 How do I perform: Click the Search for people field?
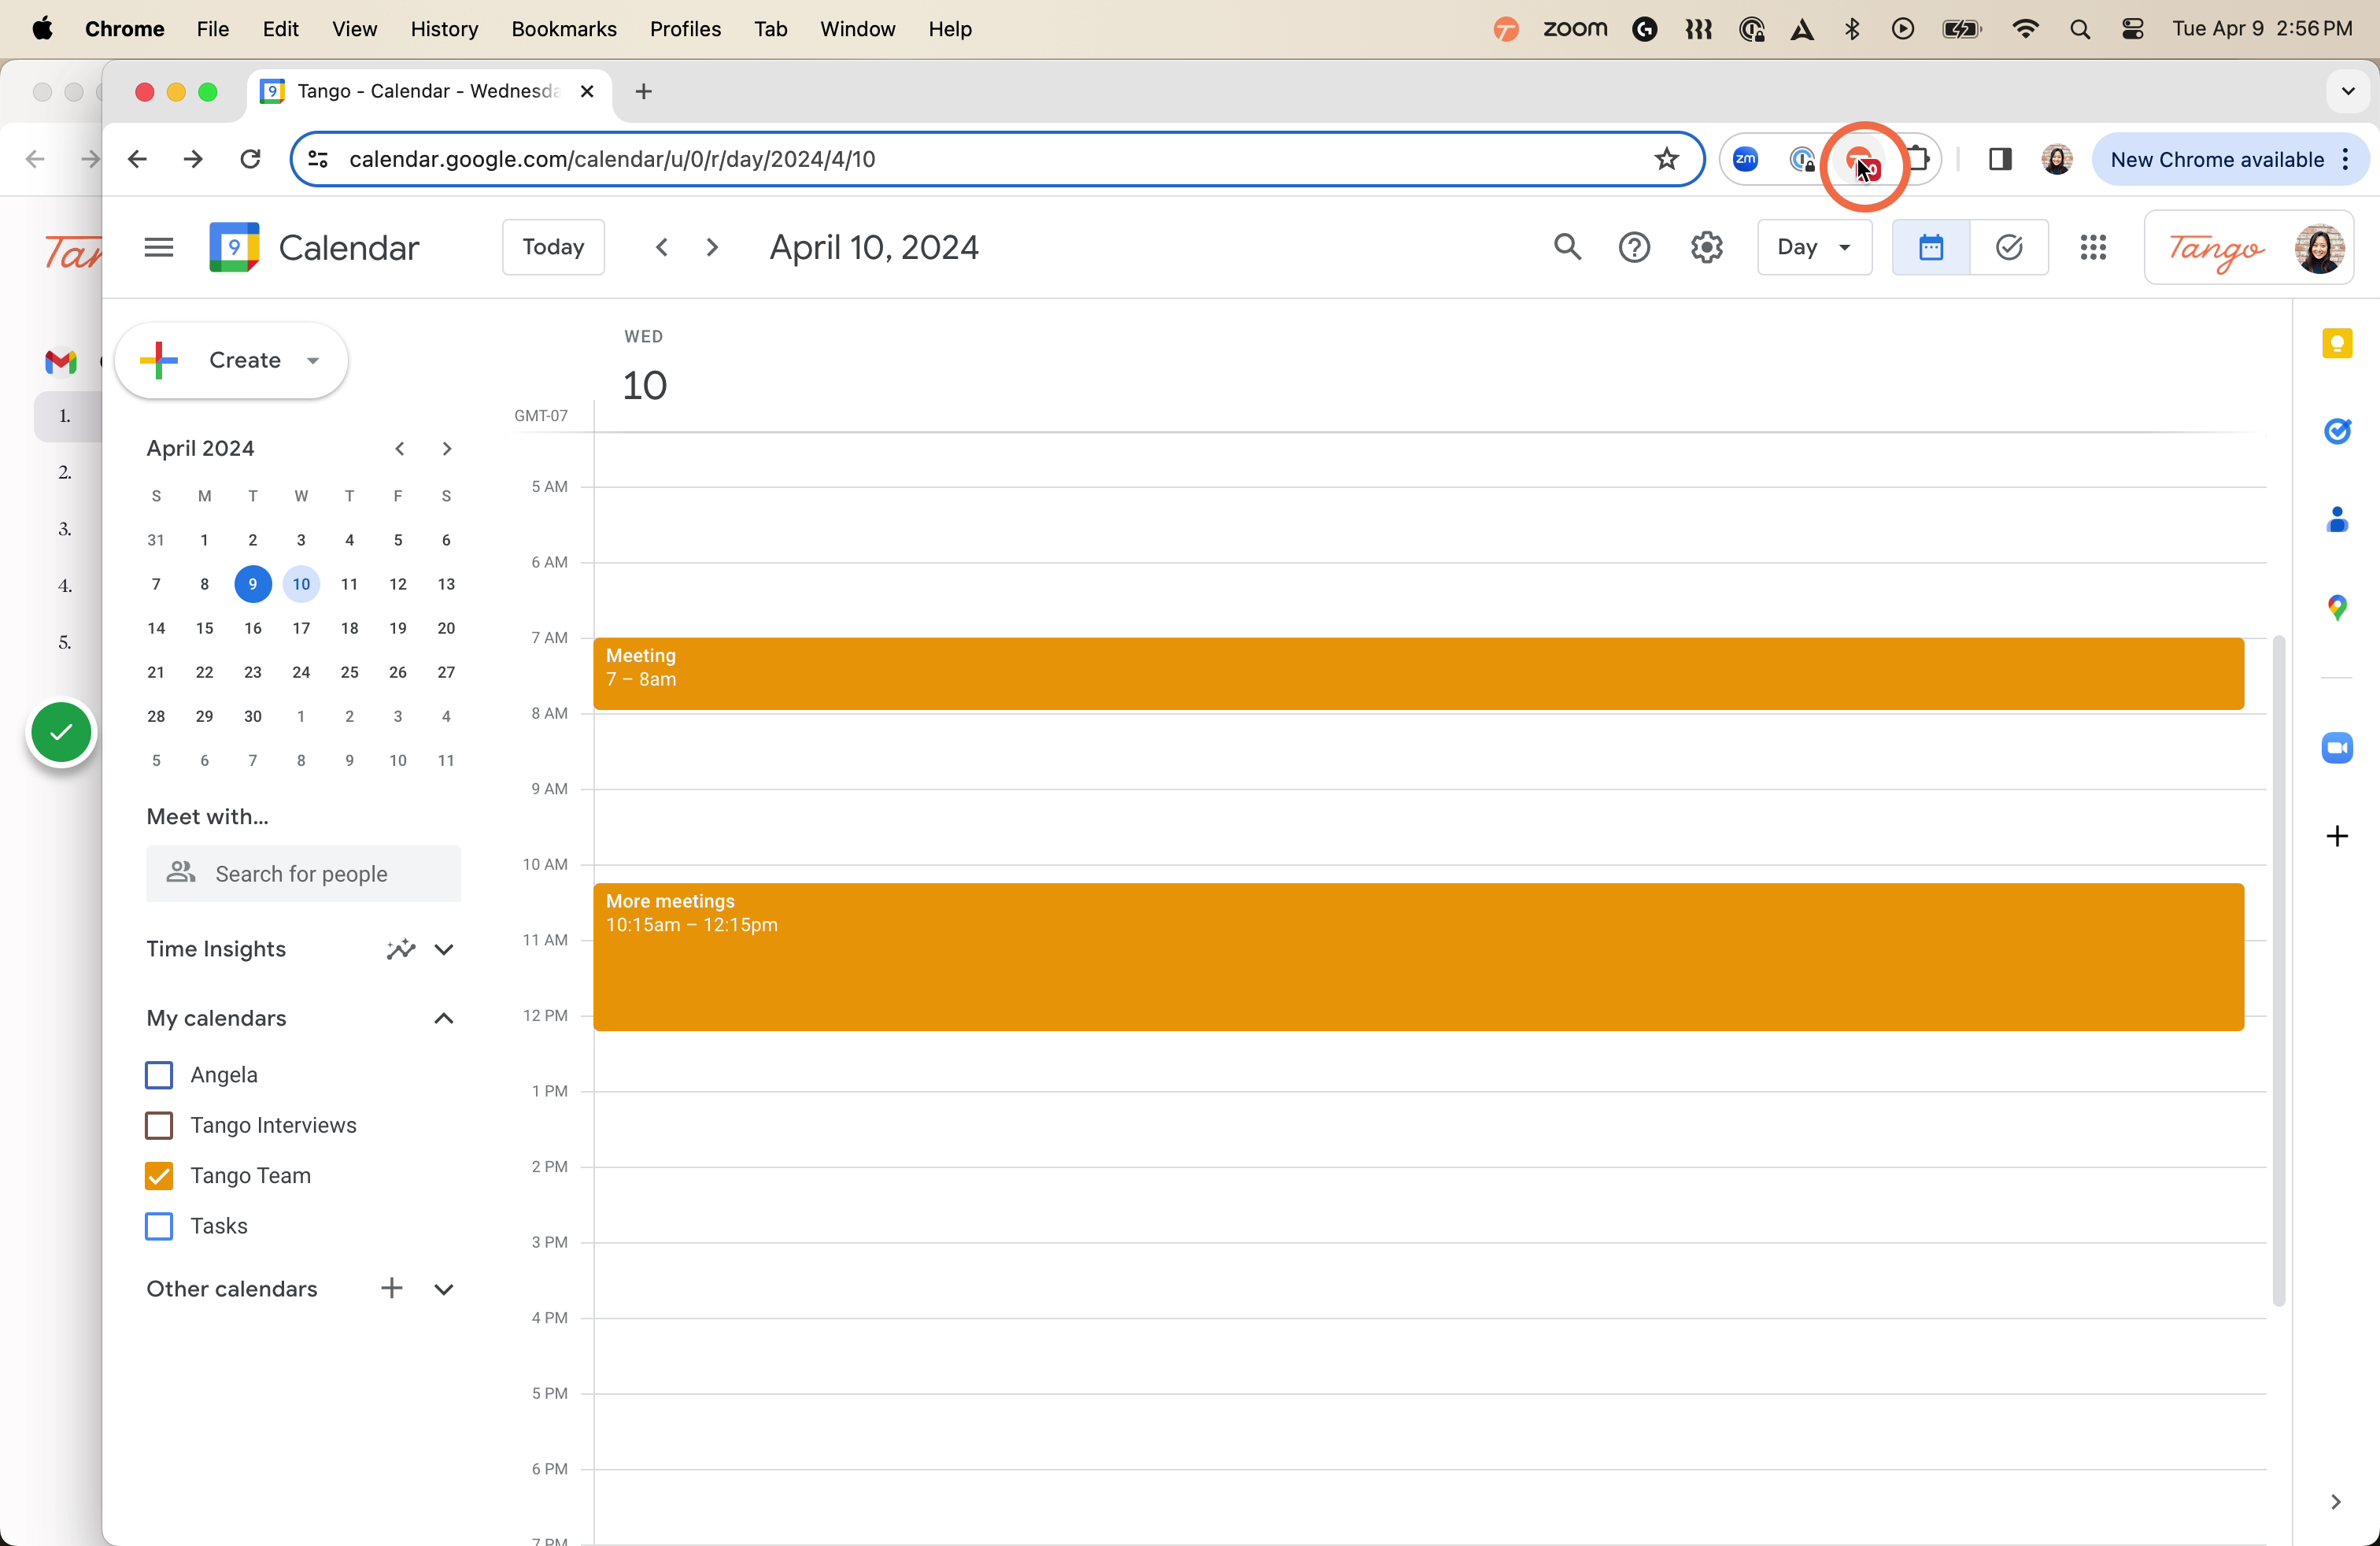303,874
